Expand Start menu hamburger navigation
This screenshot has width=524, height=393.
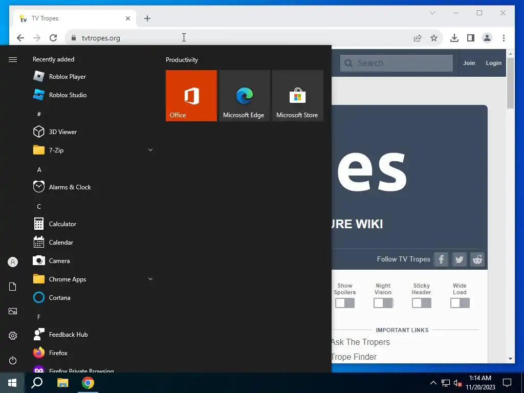coord(13,59)
